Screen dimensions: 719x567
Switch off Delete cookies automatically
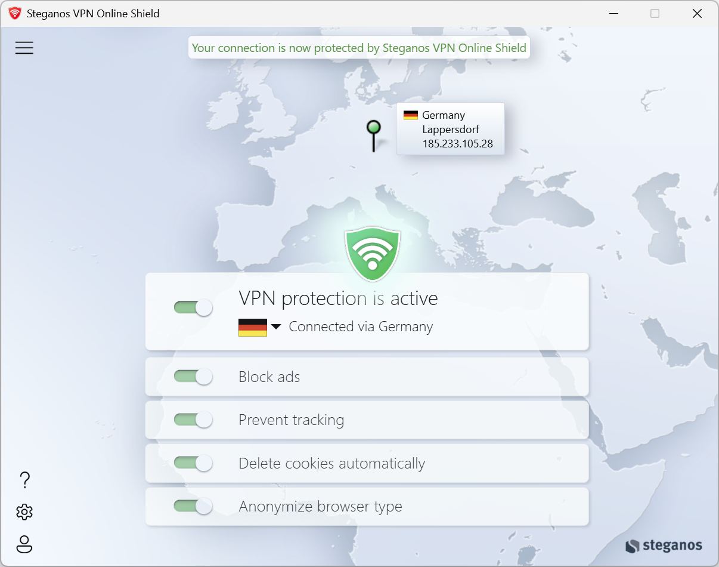point(193,463)
